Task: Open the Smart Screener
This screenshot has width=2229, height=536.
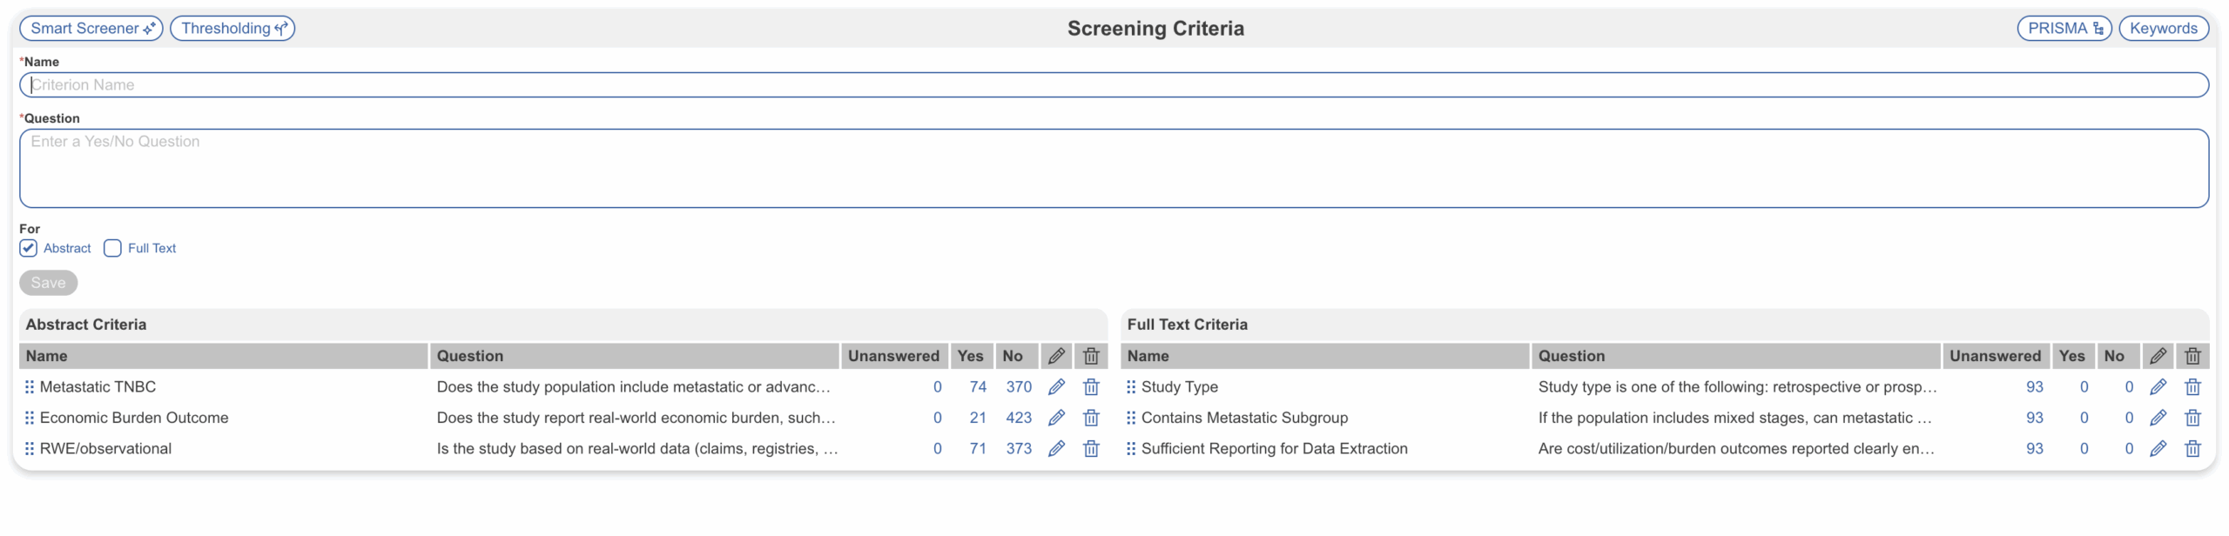Action: coord(91,29)
